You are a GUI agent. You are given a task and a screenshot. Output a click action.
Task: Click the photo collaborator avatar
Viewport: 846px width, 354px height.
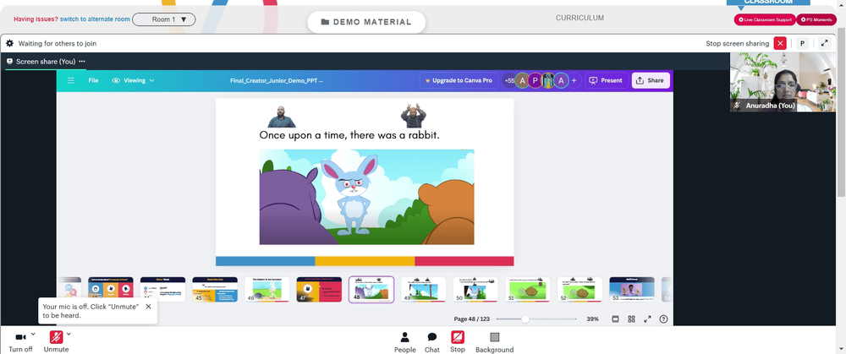[548, 80]
